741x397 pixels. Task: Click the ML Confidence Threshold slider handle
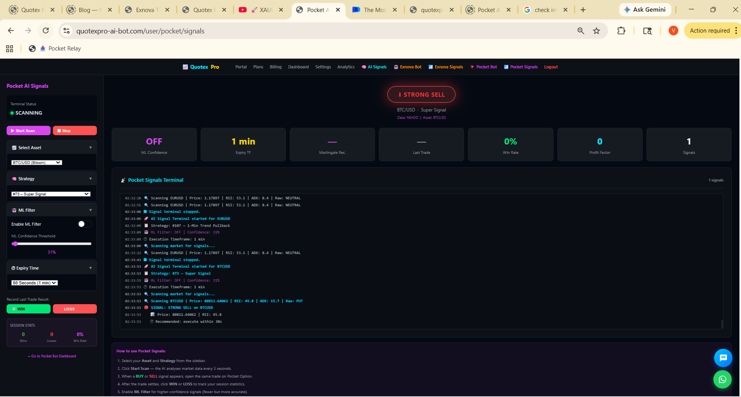(15, 244)
